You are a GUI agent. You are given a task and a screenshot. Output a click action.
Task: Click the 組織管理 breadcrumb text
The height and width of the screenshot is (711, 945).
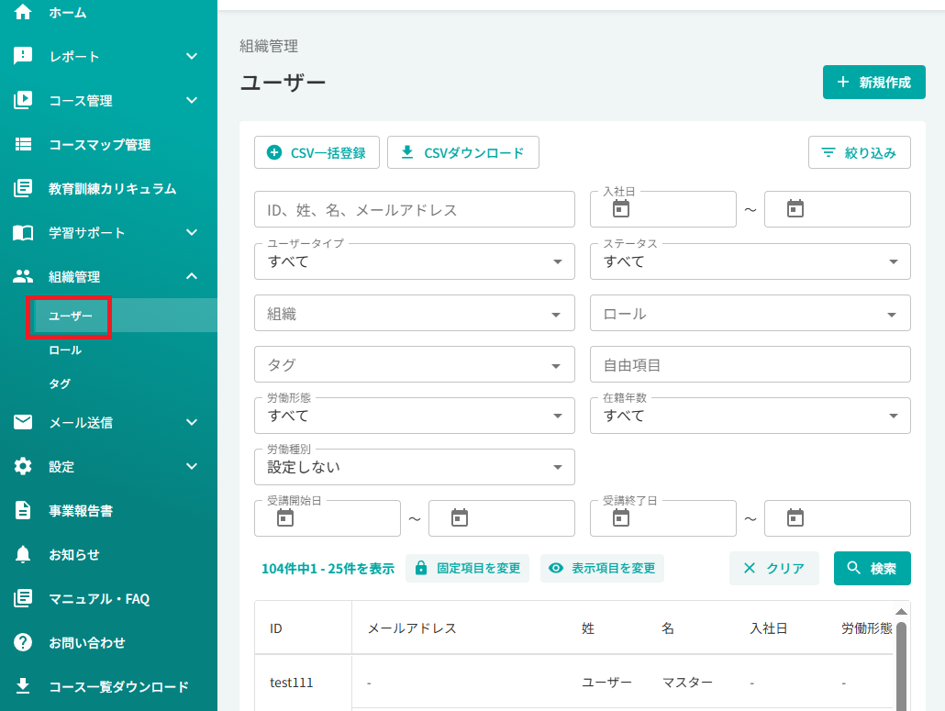click(269, 47)
